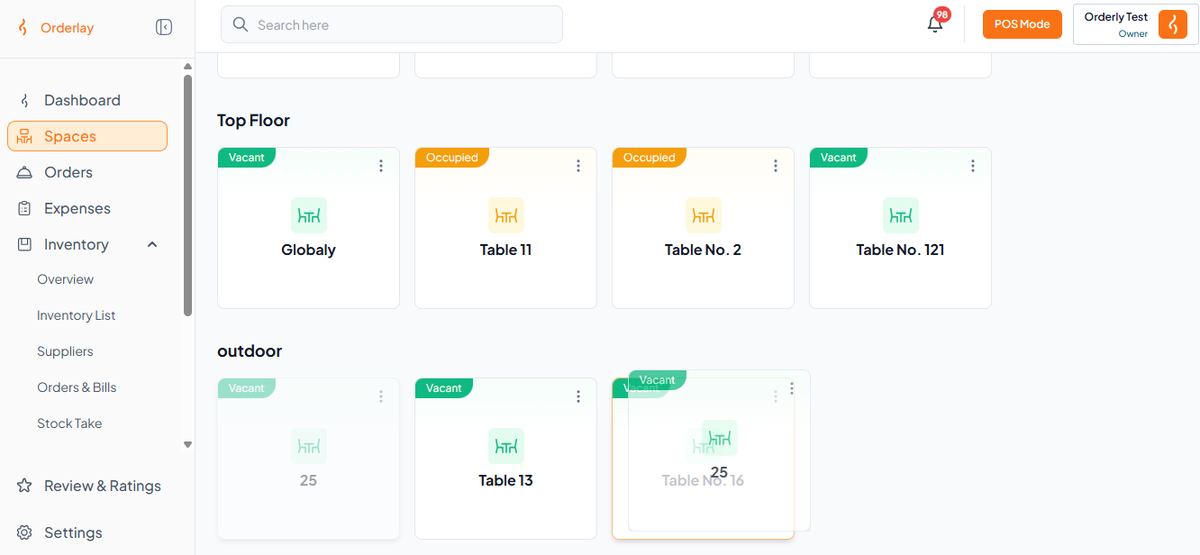The image size is (1200, 555).
Task: Open Orders & Bills submenu item
Action: (x=77, y=387)
